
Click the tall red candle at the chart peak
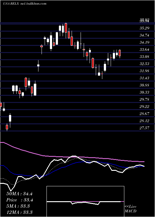point(66,28)
